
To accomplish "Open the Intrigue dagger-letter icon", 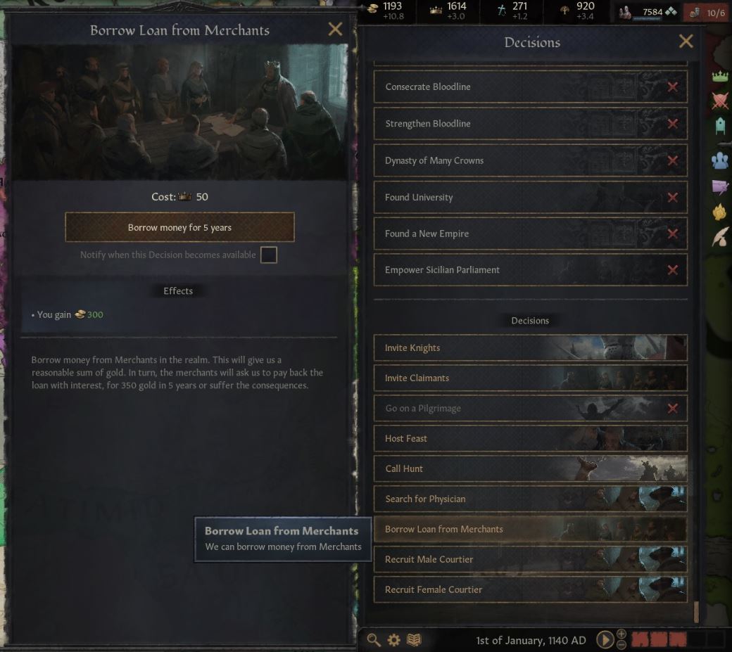I will click(x=720, y=186).
